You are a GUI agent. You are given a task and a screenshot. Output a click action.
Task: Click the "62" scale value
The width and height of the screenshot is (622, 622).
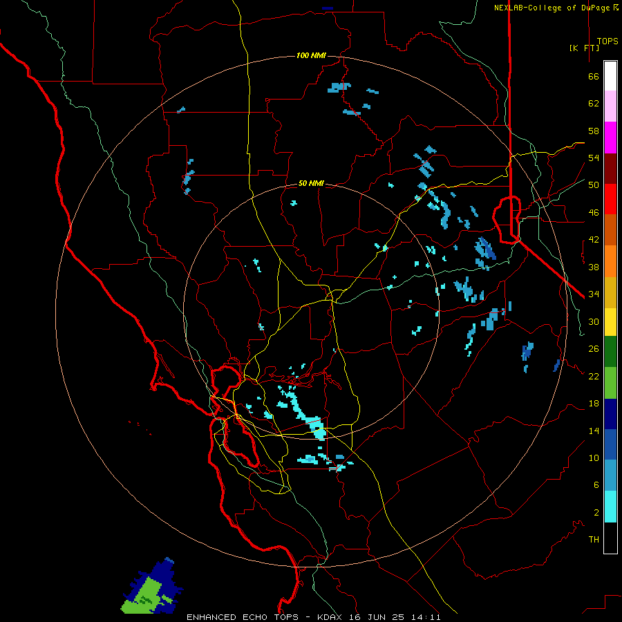pos(594,104)
